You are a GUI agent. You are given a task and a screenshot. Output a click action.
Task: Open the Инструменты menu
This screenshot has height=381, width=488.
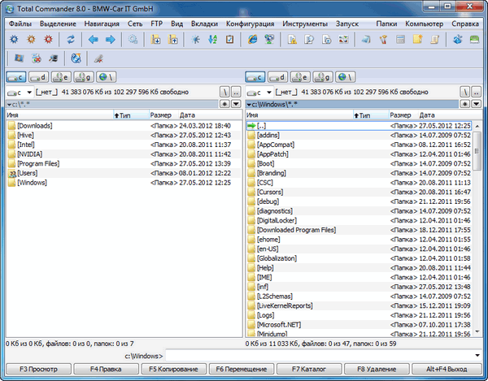tap(305, 23)
